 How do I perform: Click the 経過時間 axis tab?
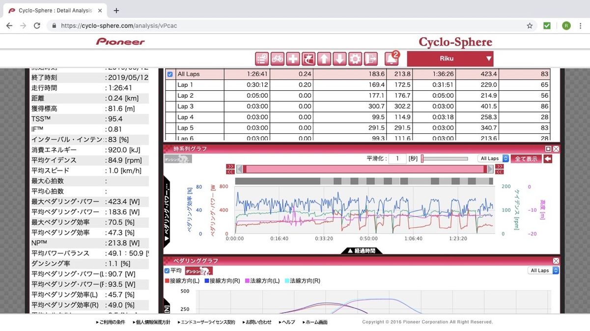tap(361, 251)
